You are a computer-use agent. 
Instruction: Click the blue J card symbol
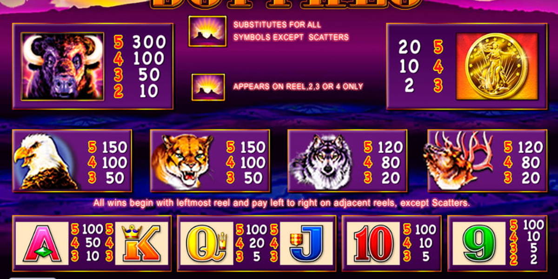tap(306, 244)
